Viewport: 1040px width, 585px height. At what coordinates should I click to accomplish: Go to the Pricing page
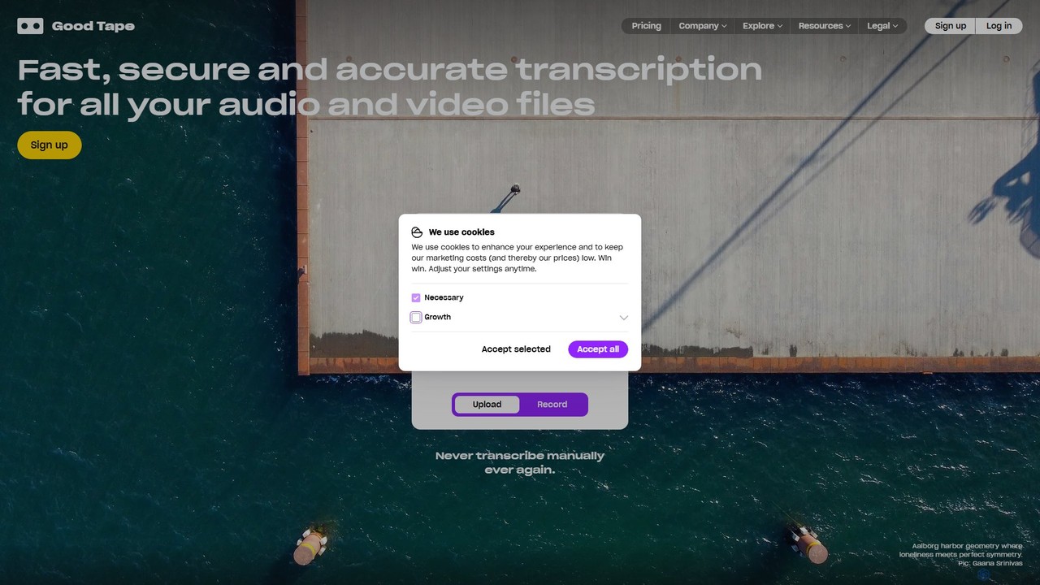coord(646,26)
